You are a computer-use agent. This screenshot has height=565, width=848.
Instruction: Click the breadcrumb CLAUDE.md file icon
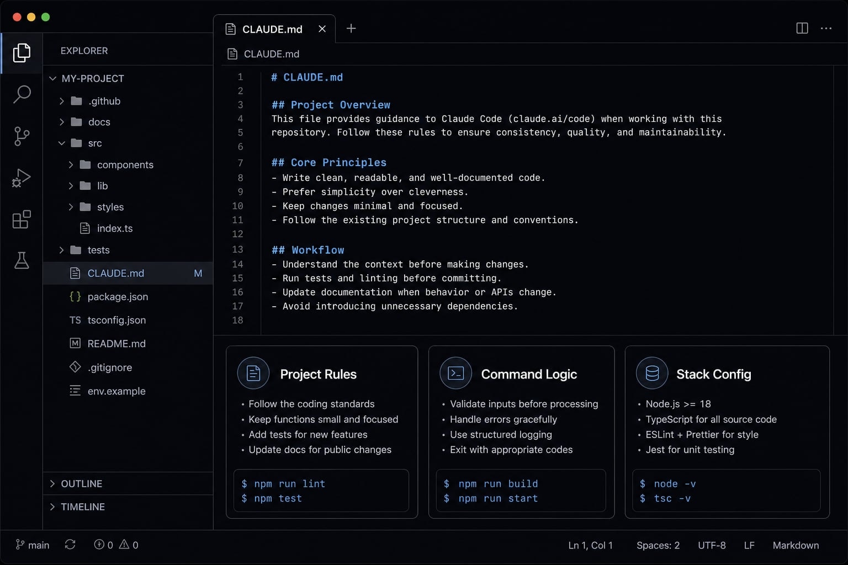click(x=232, y=54)
